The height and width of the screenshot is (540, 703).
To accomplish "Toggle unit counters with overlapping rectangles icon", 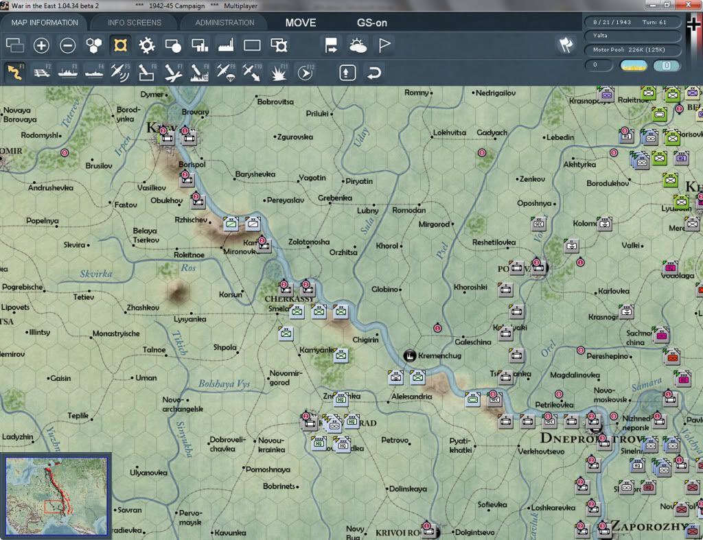I will (x=15, y=45).
